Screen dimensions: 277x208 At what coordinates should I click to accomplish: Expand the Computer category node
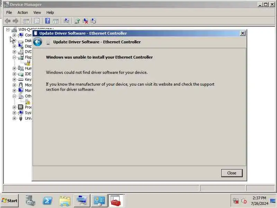click(14, 35)
